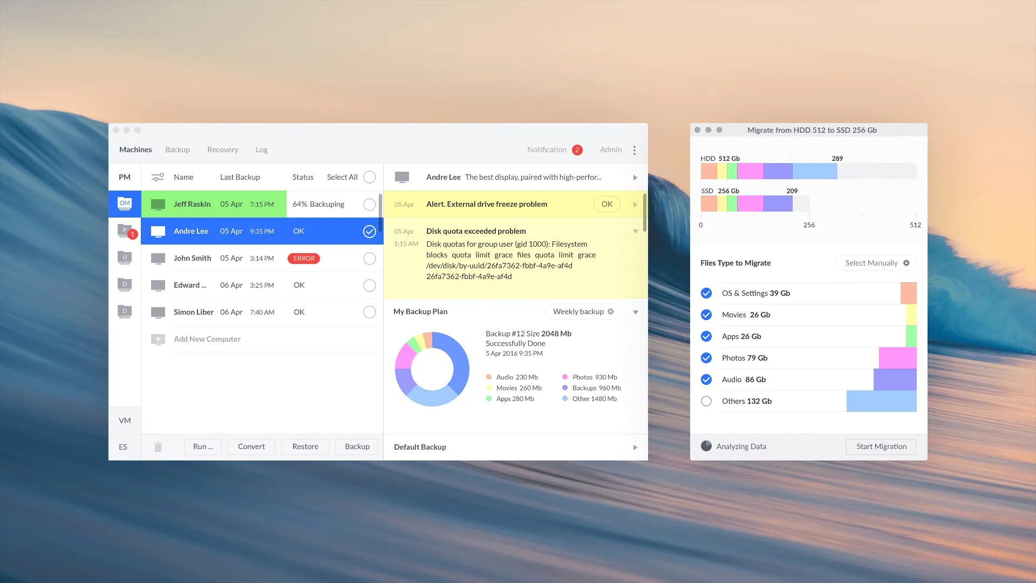Viewport: 1036px width, 583px height.
Task: Click Jeff Raskin's computer icon
Action: click(x=158, y=205)
